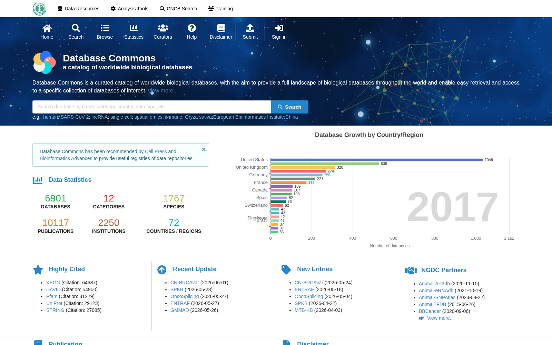This screenshot has height=345, width=552.
Task: Open the CNCB Search menu item
Action: 178,9
